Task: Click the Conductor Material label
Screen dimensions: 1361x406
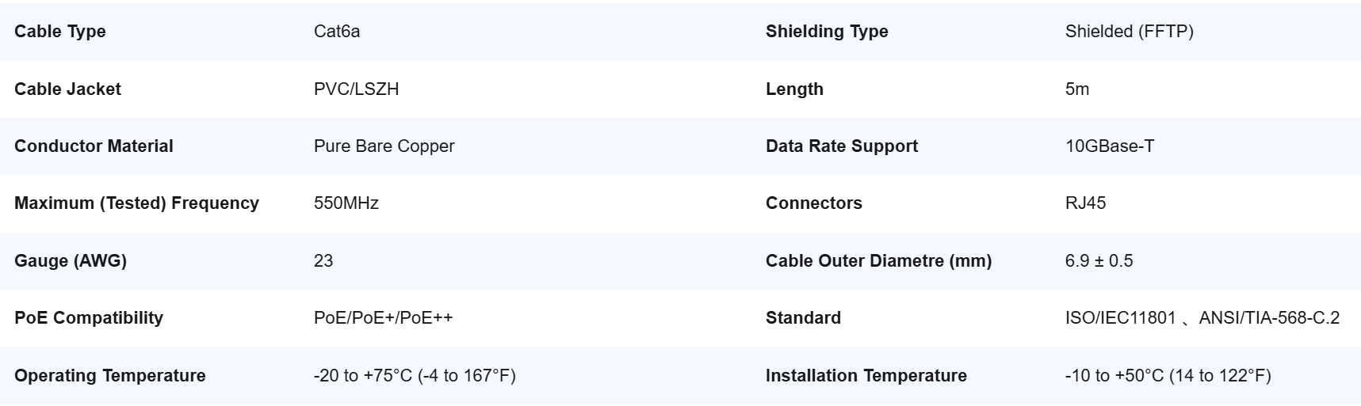Action: tap(94, 146)
